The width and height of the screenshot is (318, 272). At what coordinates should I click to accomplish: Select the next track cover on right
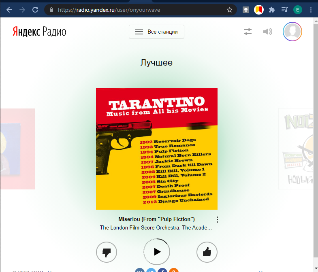pyautogui.click(x=295, y=149)
